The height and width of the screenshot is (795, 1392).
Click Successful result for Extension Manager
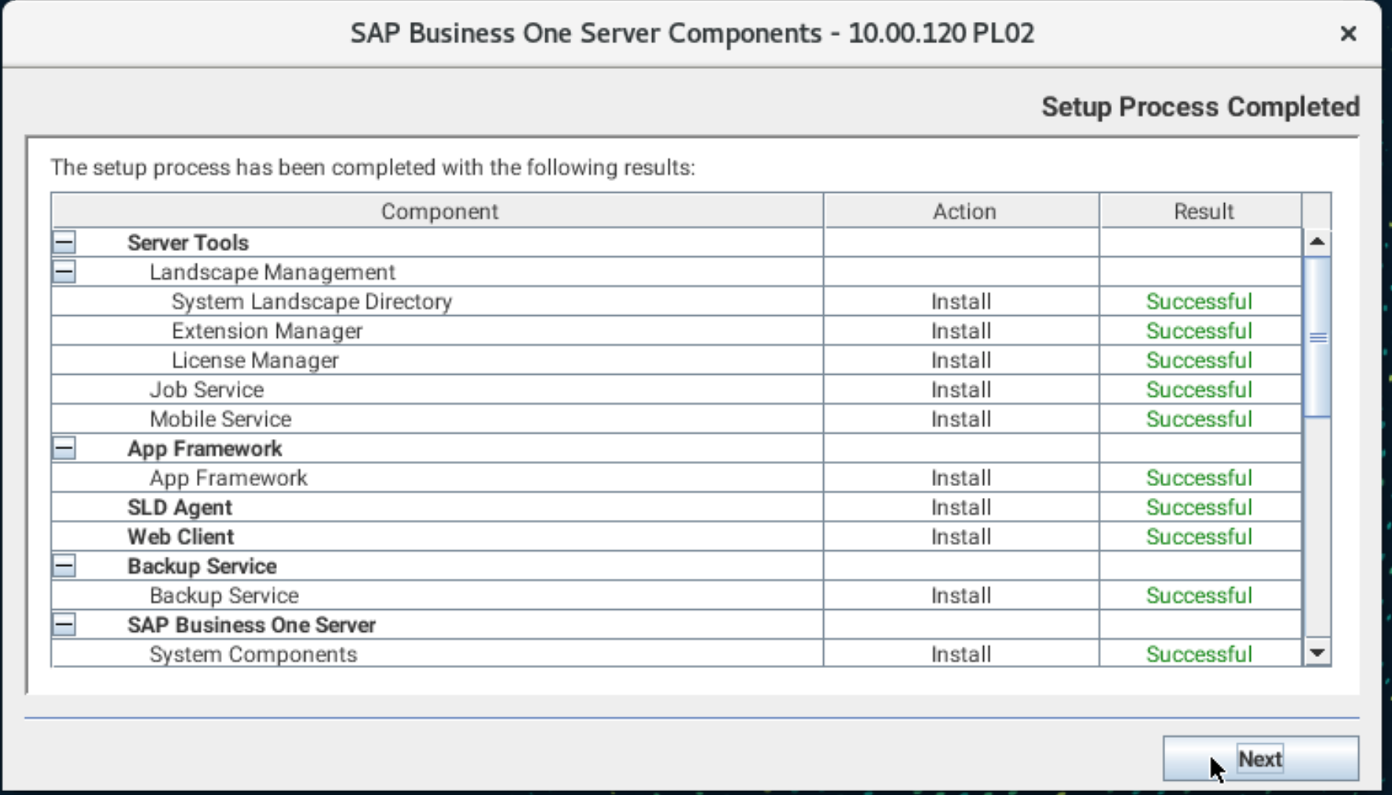pos(1199,331)
